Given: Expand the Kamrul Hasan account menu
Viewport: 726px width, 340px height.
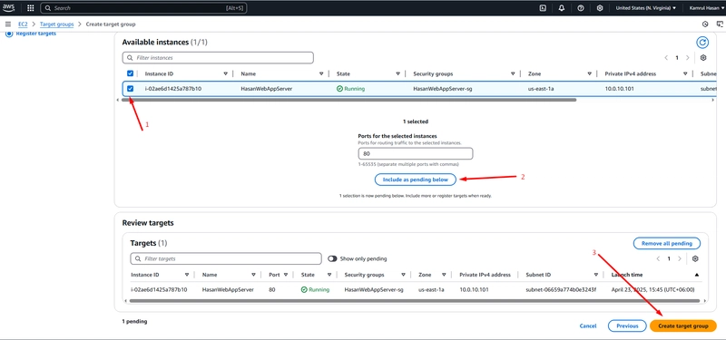Looking at the screenshot, I should coord(702,8).
